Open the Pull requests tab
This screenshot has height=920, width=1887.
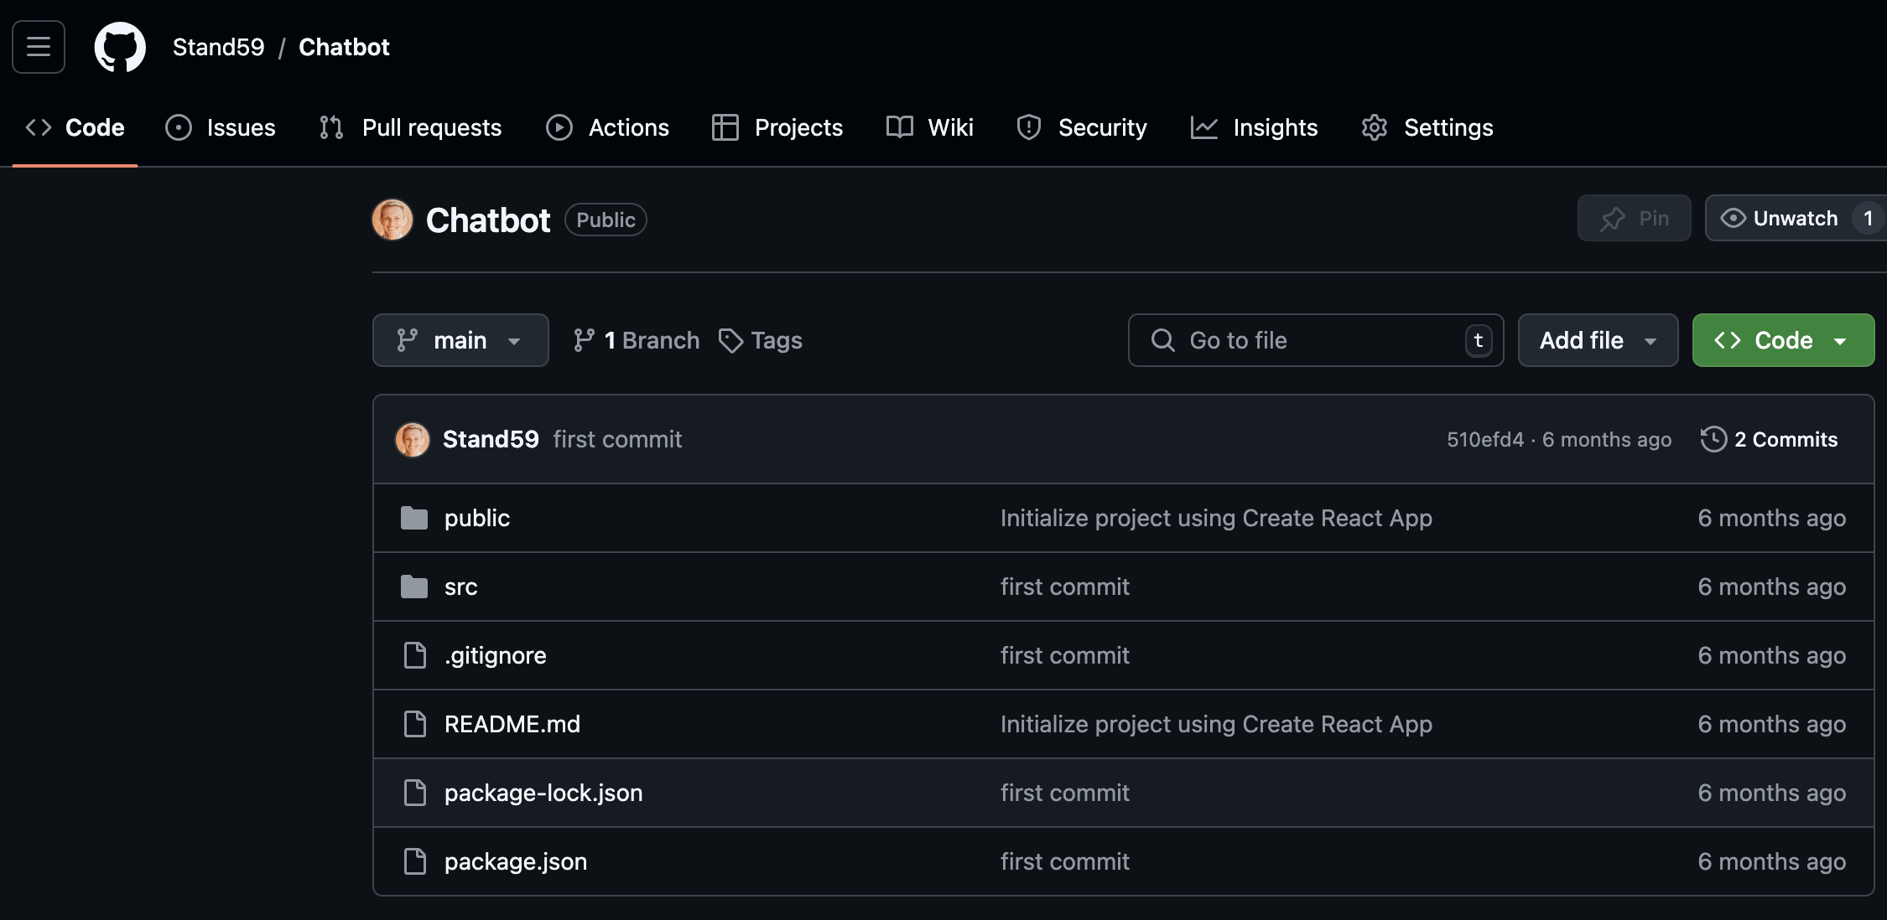tap(410, 127)
